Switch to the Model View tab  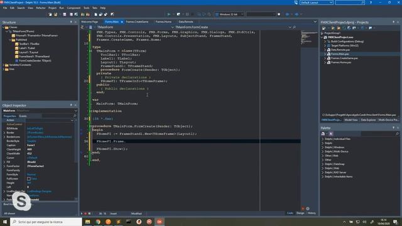pos(351,120)
